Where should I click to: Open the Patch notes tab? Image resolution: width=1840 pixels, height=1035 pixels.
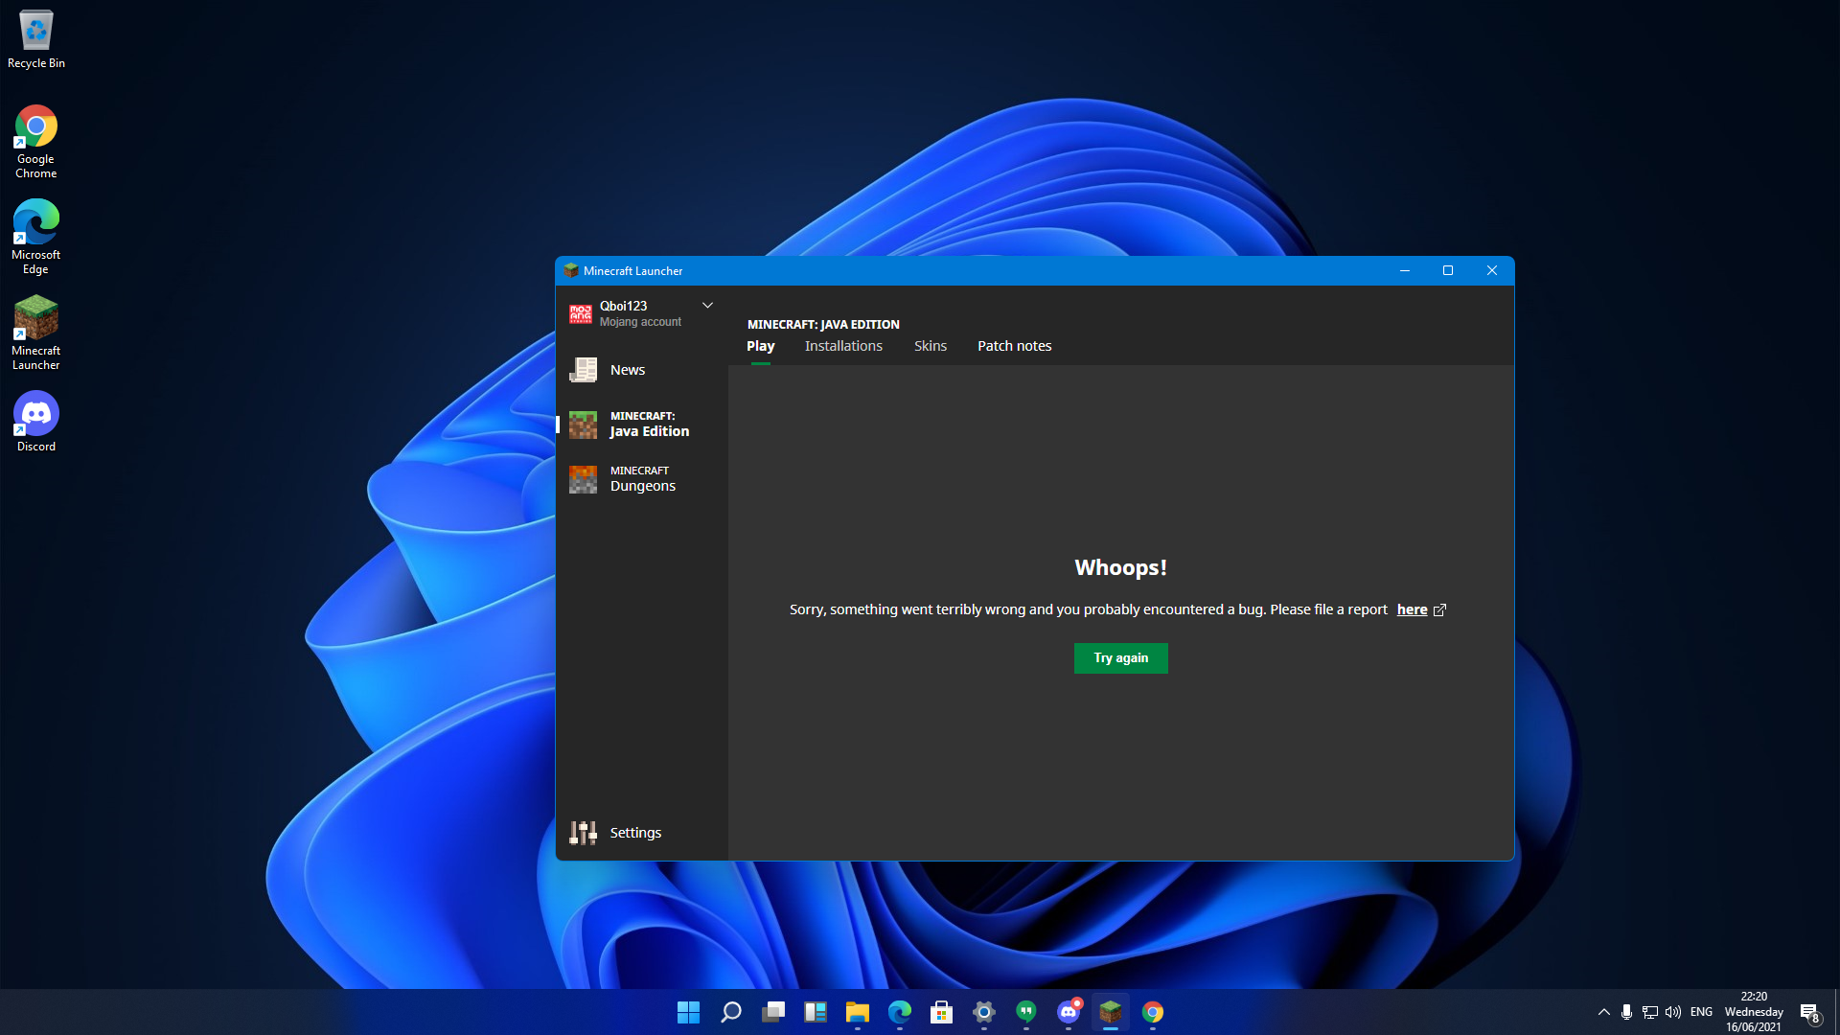(1014, 346)
